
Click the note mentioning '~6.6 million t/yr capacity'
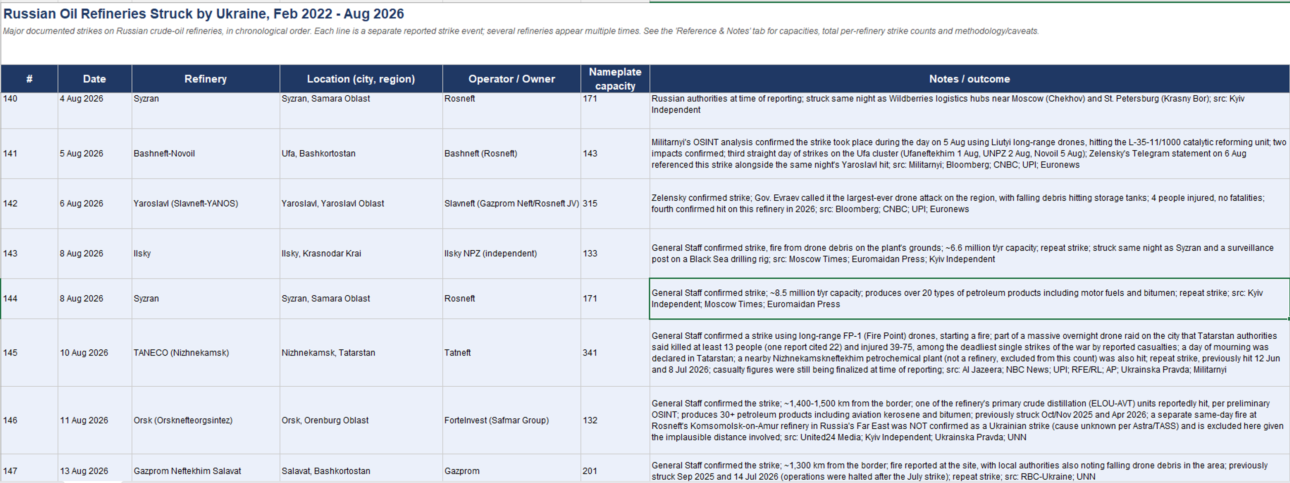970,254
